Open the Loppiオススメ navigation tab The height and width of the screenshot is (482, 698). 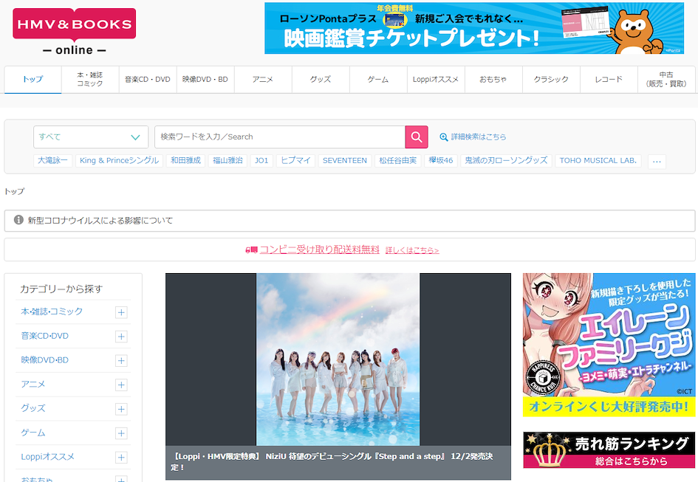coord(436,80)
